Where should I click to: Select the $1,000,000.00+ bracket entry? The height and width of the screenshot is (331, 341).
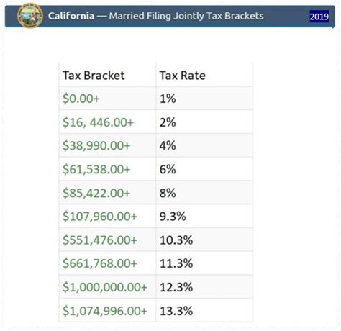click(105, 287)
